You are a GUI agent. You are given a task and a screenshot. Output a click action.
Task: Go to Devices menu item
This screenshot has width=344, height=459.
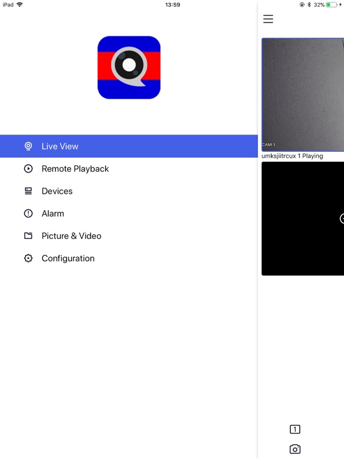(x=129, y=191)
